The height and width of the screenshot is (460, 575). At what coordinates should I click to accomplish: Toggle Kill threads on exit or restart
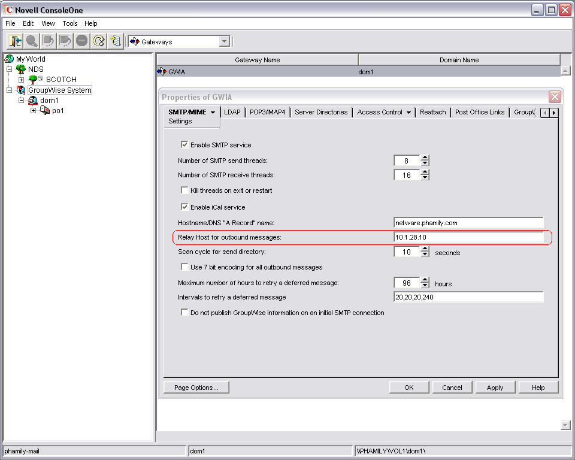[x=184, y=190]
